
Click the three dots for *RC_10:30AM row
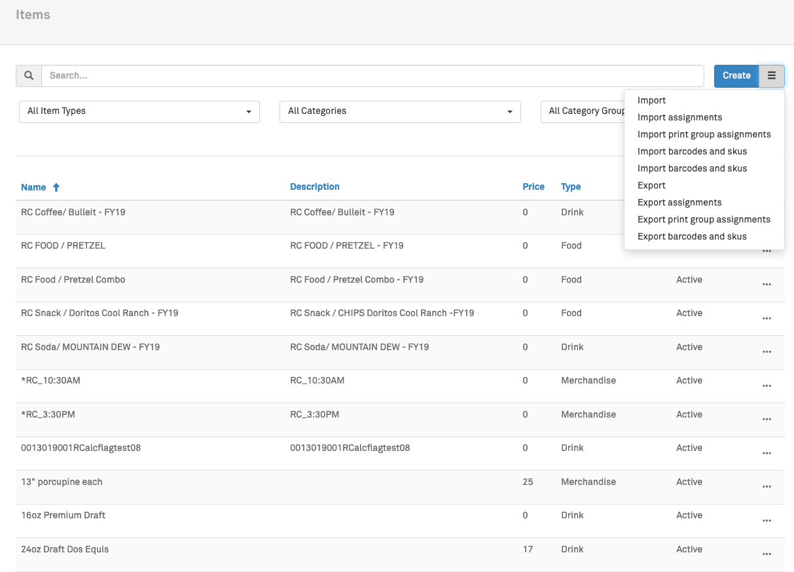pyautogui.click(x=767, y=386)
